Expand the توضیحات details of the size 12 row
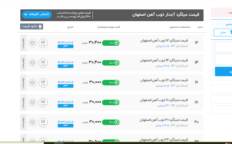 (23, 43)
